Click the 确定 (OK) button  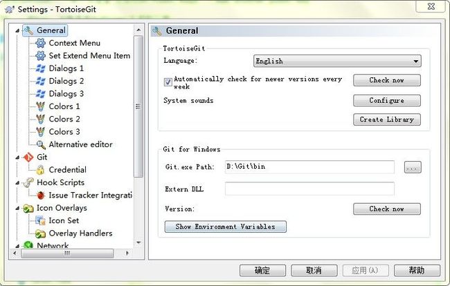coord(262,271)
